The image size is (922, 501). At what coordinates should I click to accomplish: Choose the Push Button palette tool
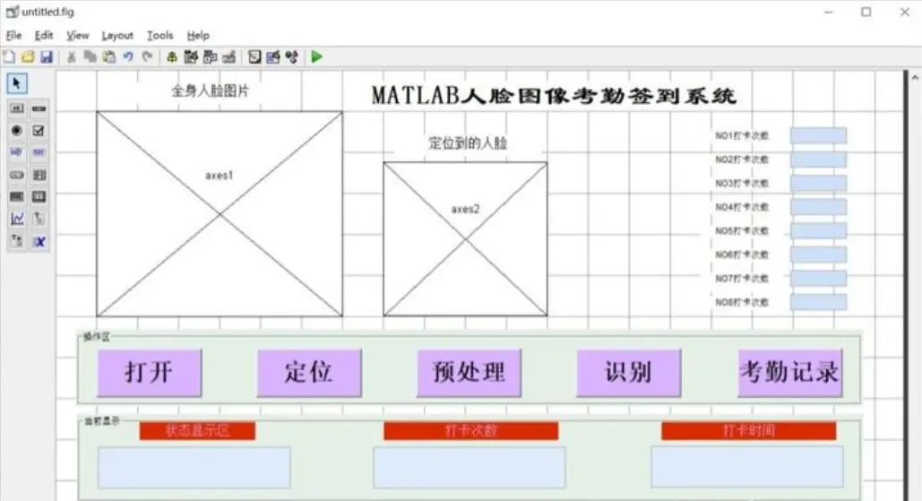coord(17,108)
